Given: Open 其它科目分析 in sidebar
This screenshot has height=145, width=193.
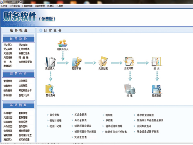Looking at the screenshot, I should pos(25,90).
